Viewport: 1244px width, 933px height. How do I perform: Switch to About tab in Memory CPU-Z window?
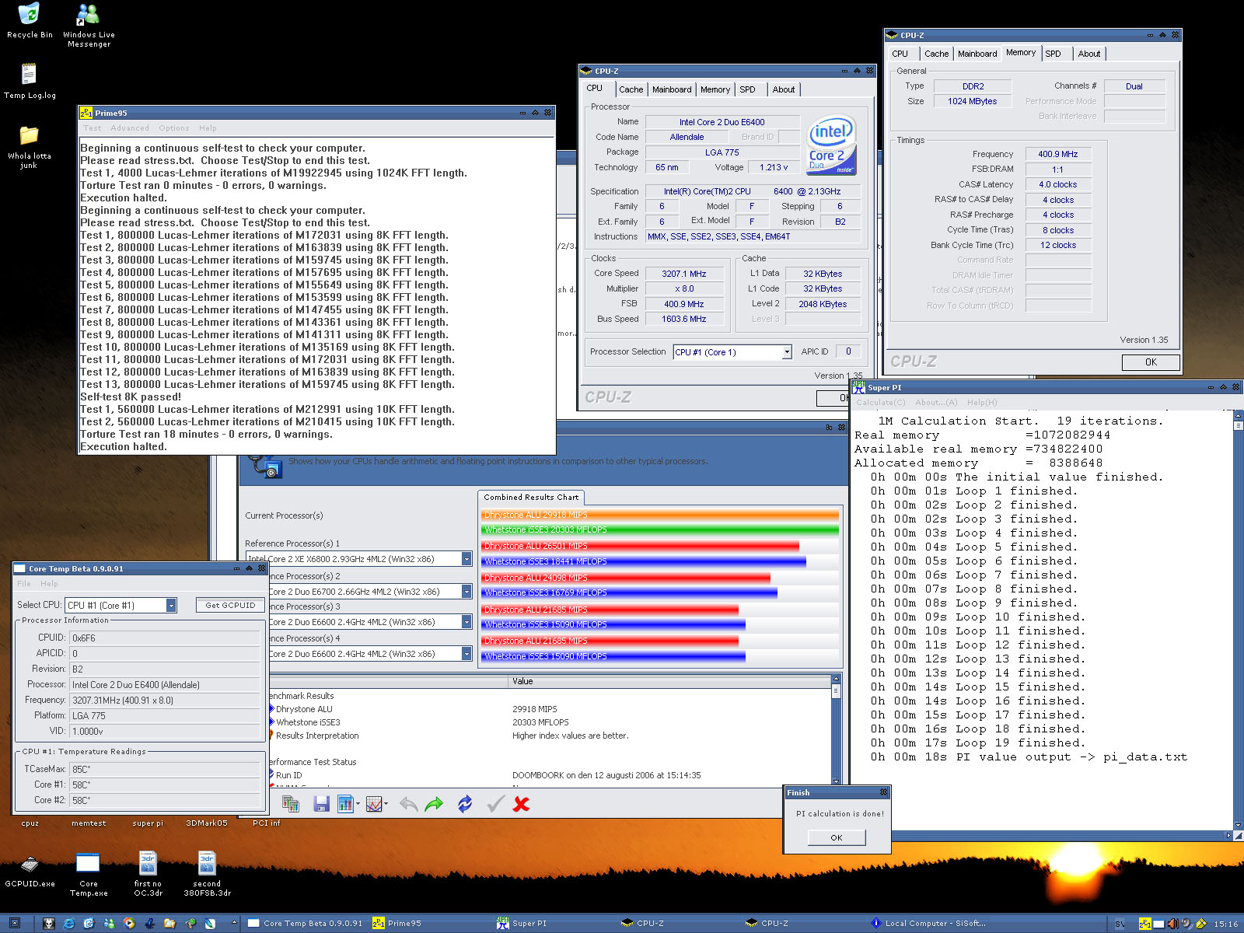(1088, 54)
